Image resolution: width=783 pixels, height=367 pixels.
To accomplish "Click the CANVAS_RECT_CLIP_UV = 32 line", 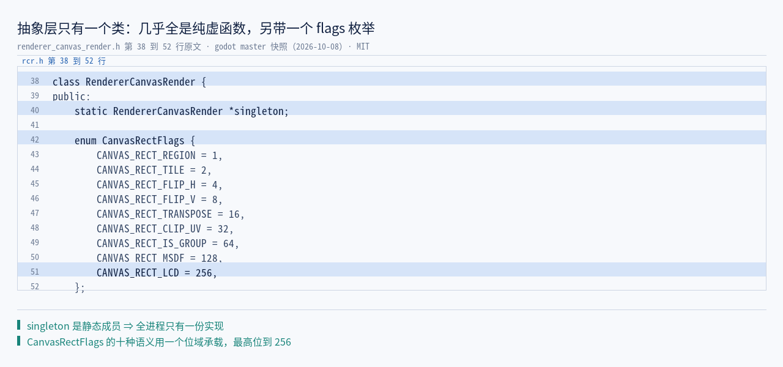I will click(391, 229).
